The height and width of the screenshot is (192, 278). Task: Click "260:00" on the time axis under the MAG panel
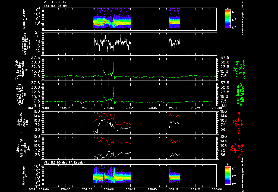217,108
